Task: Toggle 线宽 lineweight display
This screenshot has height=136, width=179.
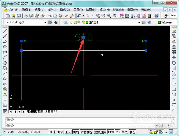Action: pos(124,132)
